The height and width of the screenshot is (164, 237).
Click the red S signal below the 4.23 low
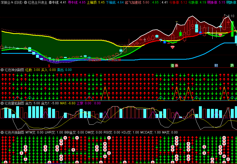click(49, 66)
